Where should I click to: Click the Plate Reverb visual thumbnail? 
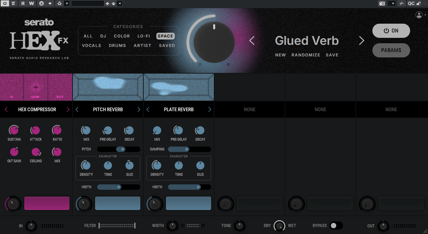pos(179,87)
